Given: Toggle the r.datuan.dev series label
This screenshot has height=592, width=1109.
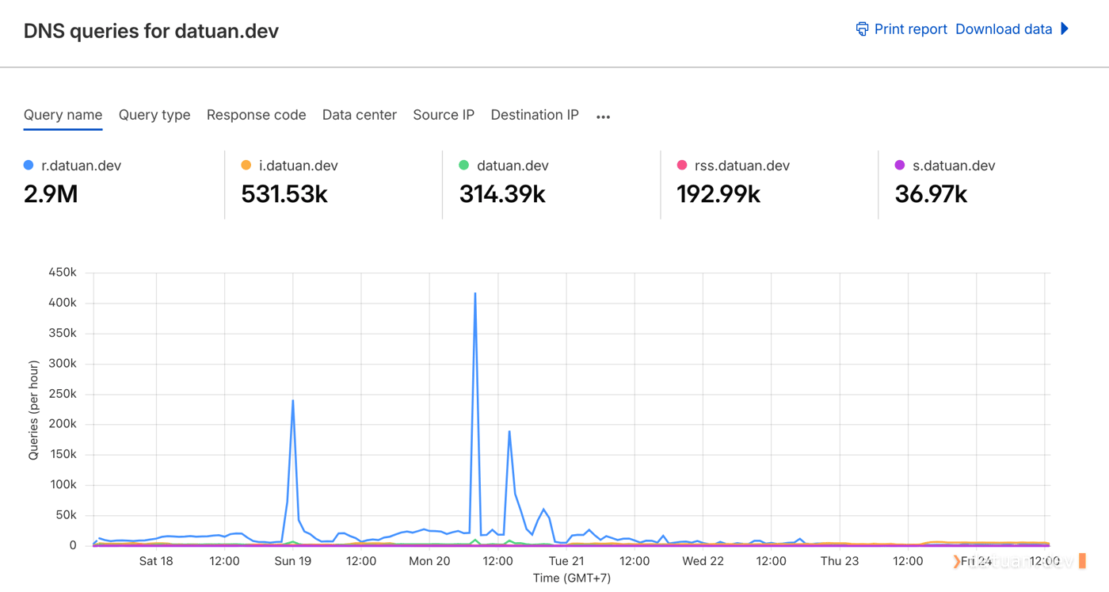Looking at the screenshot, I should 81,166.
